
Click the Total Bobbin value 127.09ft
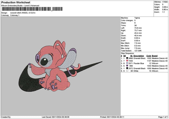click(138, 51)
